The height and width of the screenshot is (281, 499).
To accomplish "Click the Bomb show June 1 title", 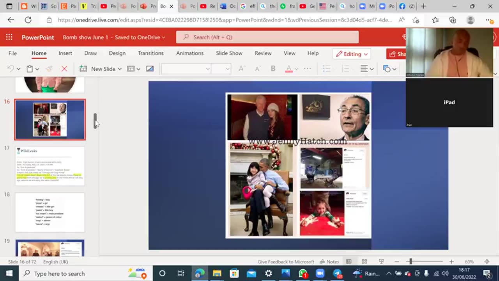I will (85, 37).
